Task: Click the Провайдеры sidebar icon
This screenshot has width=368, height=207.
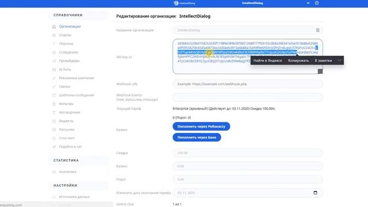Action: coord(54,61)
